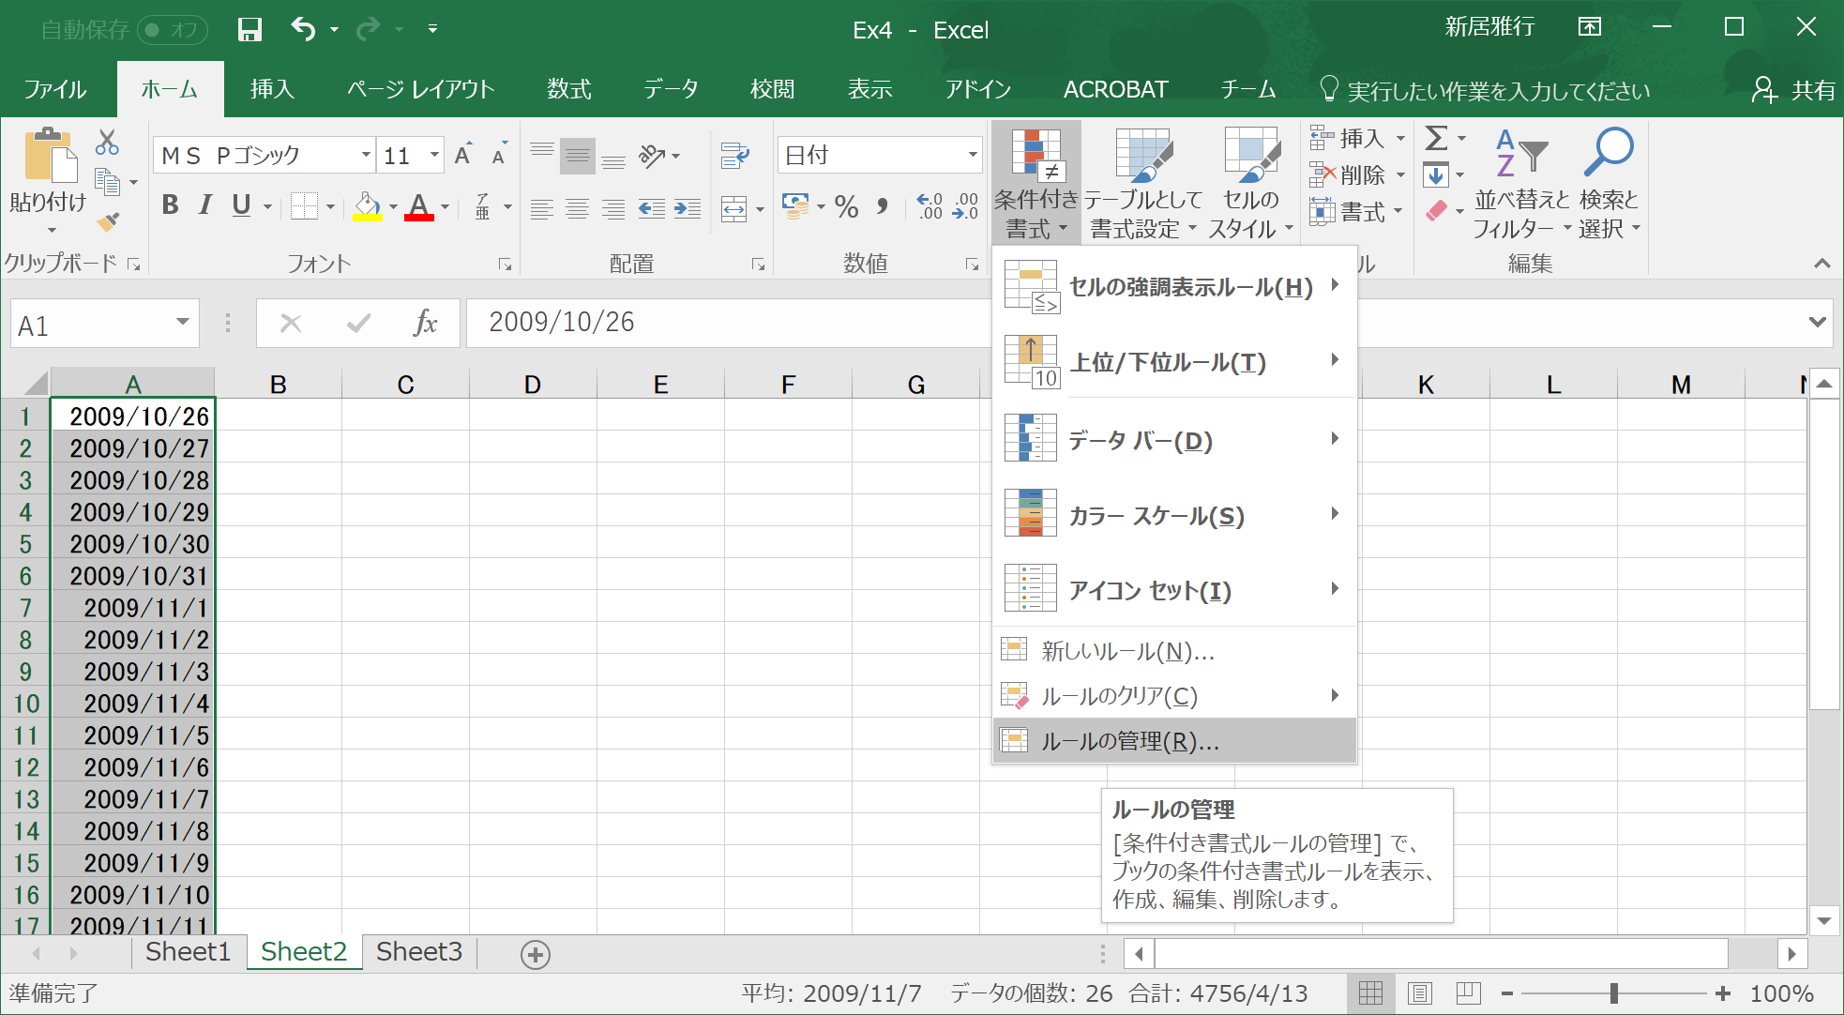1844x1015 pixels.
Task: Toggle Italic formatting
Action: [205, 205]
